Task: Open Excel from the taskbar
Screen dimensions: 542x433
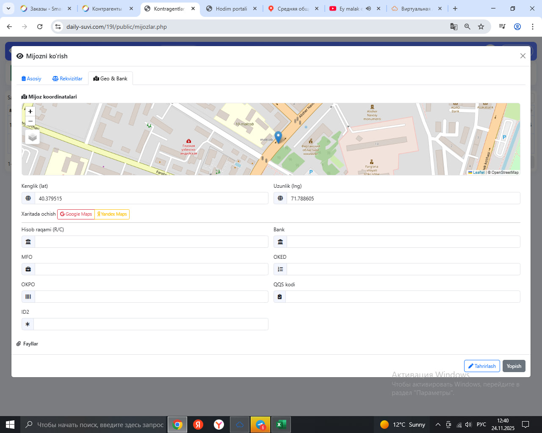Action: pos(281,425)
